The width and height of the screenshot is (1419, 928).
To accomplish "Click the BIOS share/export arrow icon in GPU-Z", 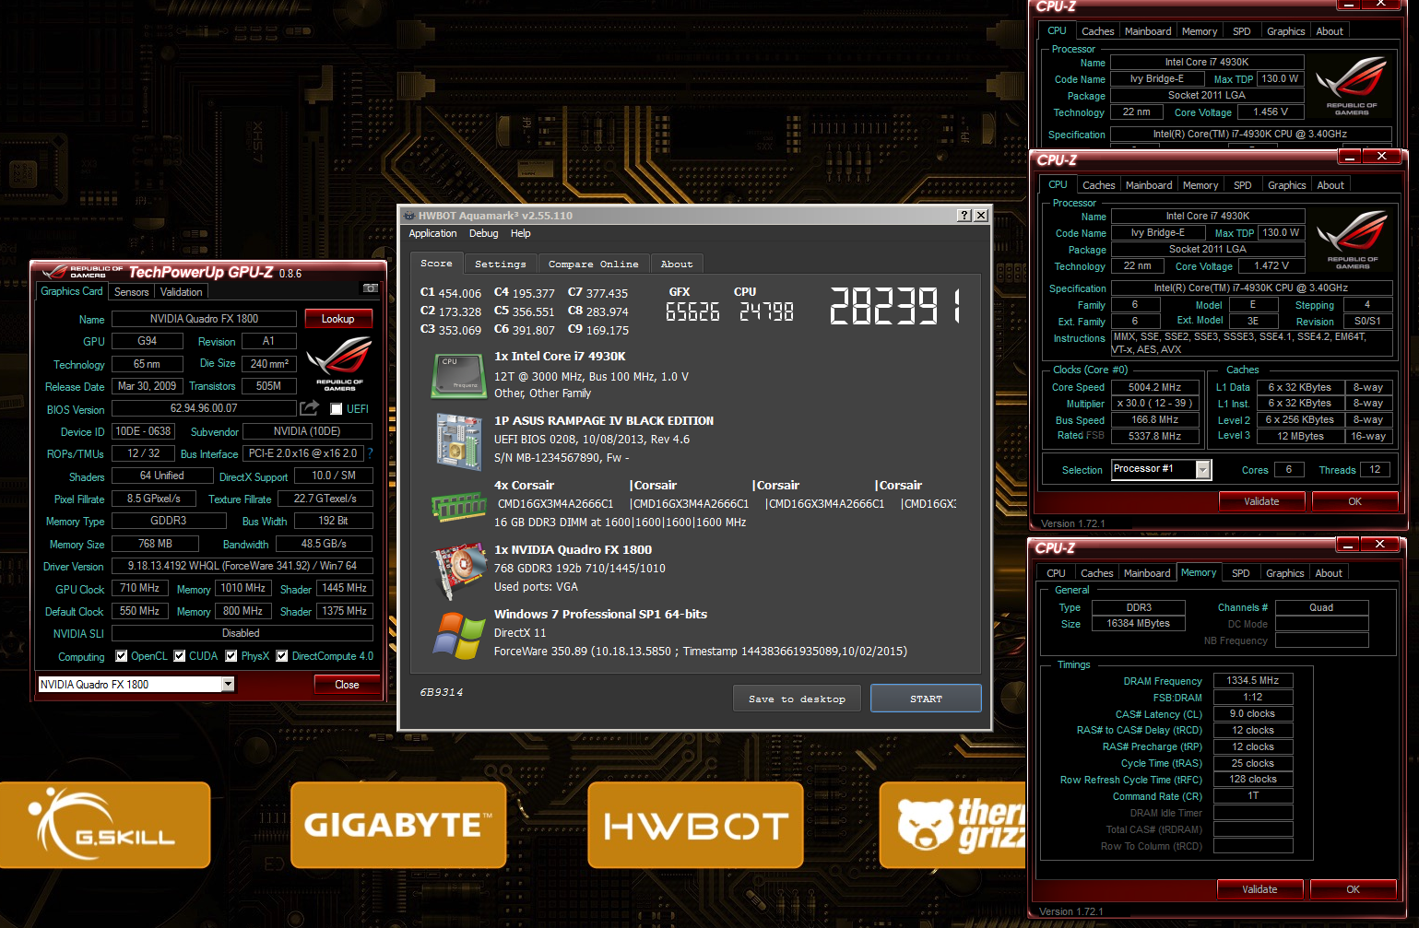I will pos(310,407).
